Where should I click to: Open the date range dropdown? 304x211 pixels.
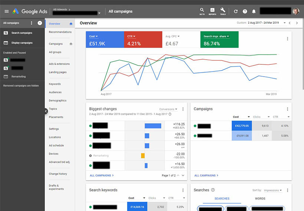[x=267, y=23]
